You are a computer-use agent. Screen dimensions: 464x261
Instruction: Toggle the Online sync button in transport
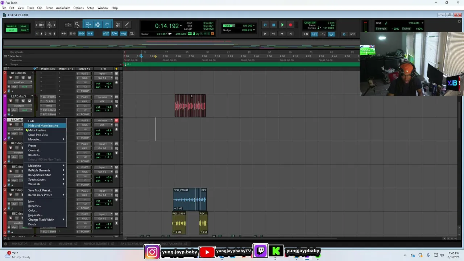click(265, 25)
